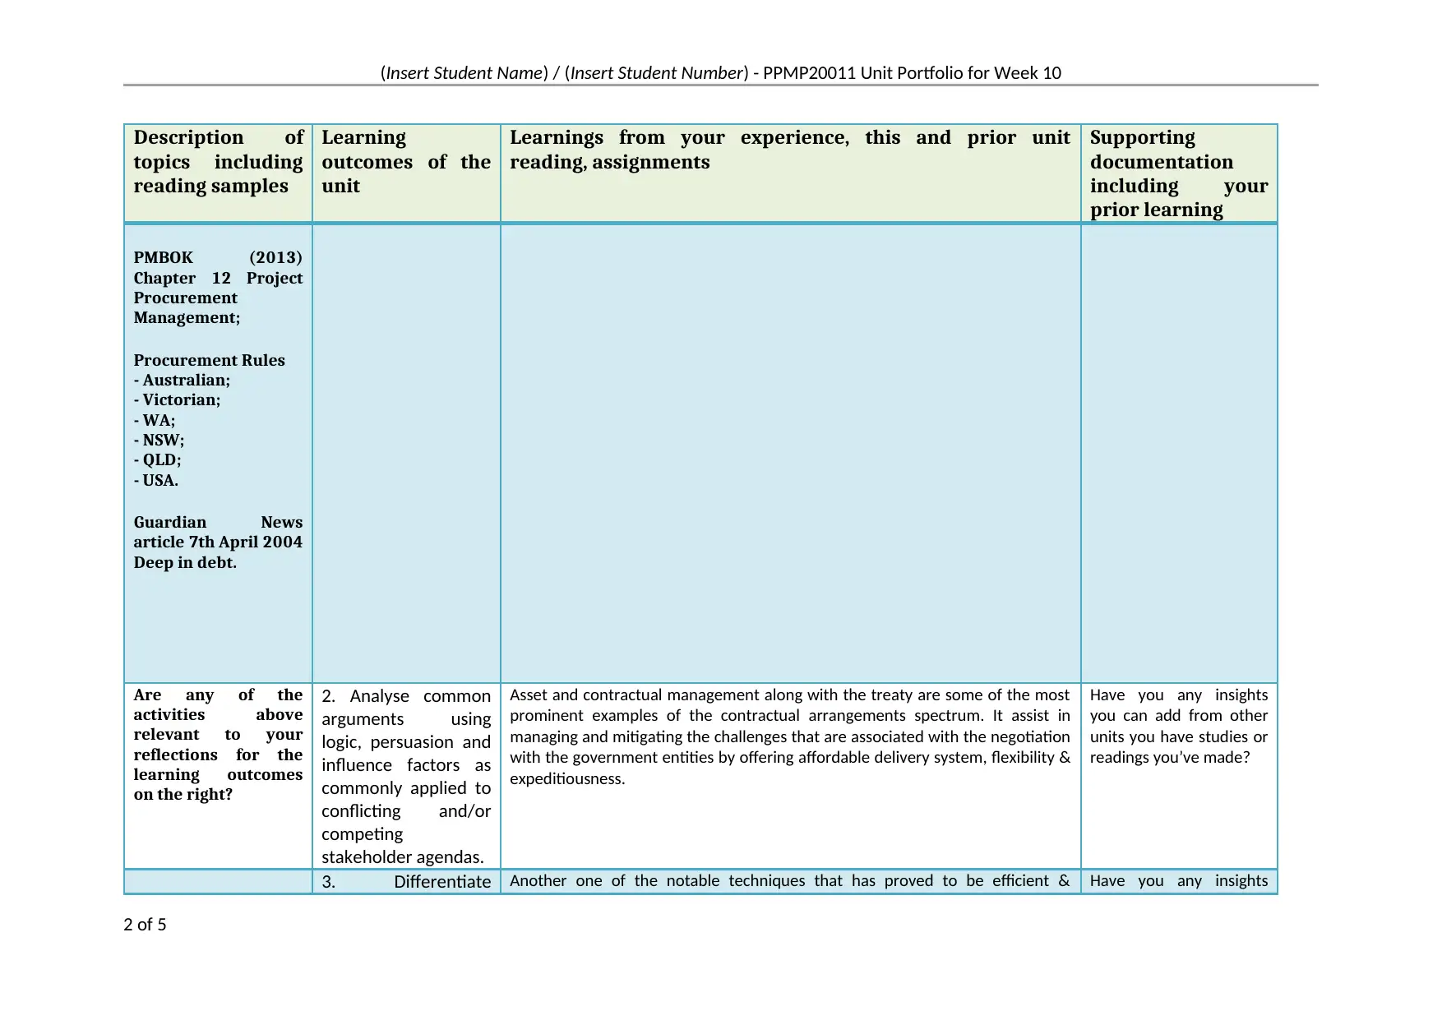Click 'PPMP20011 Unit Portfolio for Week 10' text

[x=912, y=73]
